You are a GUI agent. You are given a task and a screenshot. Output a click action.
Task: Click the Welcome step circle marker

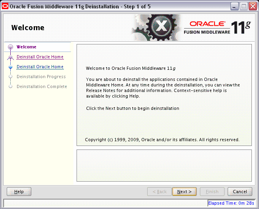click(11, 47)
